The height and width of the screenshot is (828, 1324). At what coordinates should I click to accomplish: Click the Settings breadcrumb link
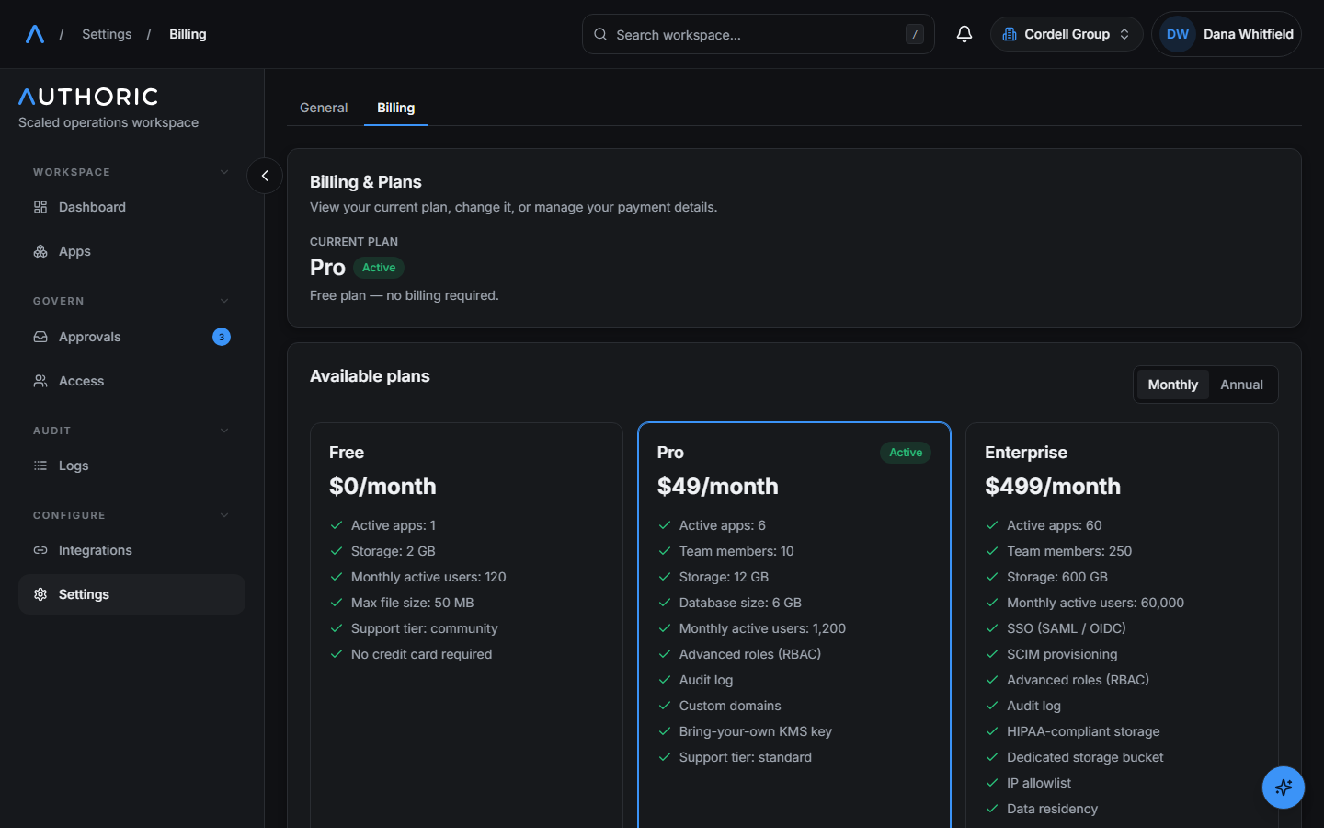107,34
